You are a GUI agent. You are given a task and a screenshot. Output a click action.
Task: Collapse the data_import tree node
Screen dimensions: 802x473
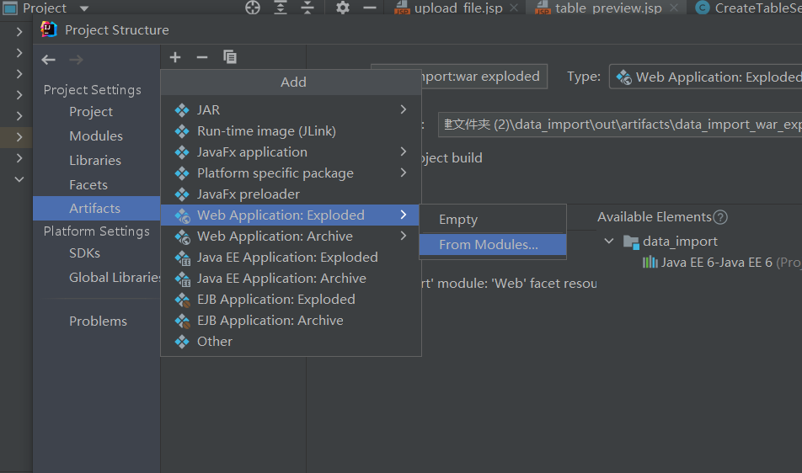[609, 242]
